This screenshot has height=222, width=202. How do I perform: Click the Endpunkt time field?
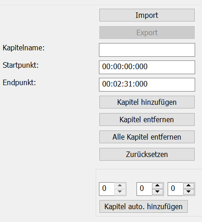click(147, 85)
